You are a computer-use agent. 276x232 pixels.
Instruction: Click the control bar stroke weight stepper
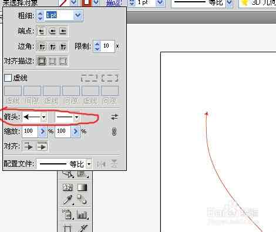(132, 3)
